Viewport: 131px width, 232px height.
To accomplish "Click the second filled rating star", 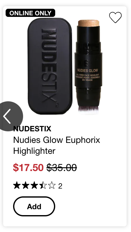I will click(x=26, y=185).
